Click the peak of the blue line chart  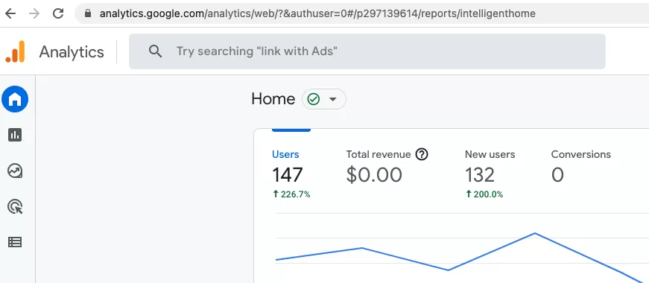point(535,233)
